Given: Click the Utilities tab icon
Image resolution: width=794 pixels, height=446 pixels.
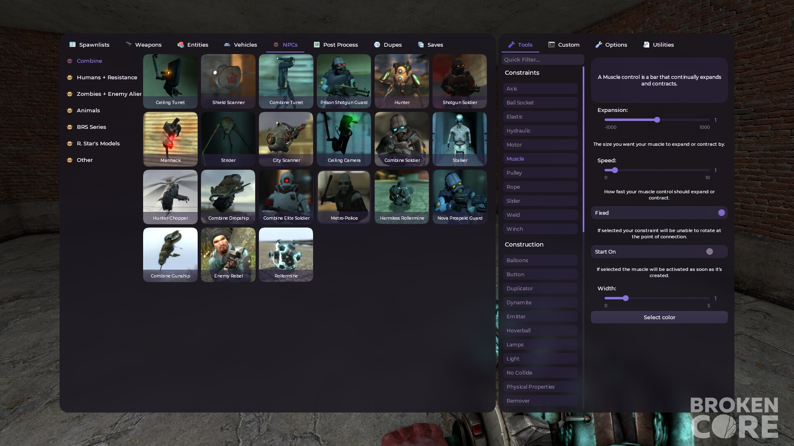Looking at the screenshot, I should coord(646,45).
